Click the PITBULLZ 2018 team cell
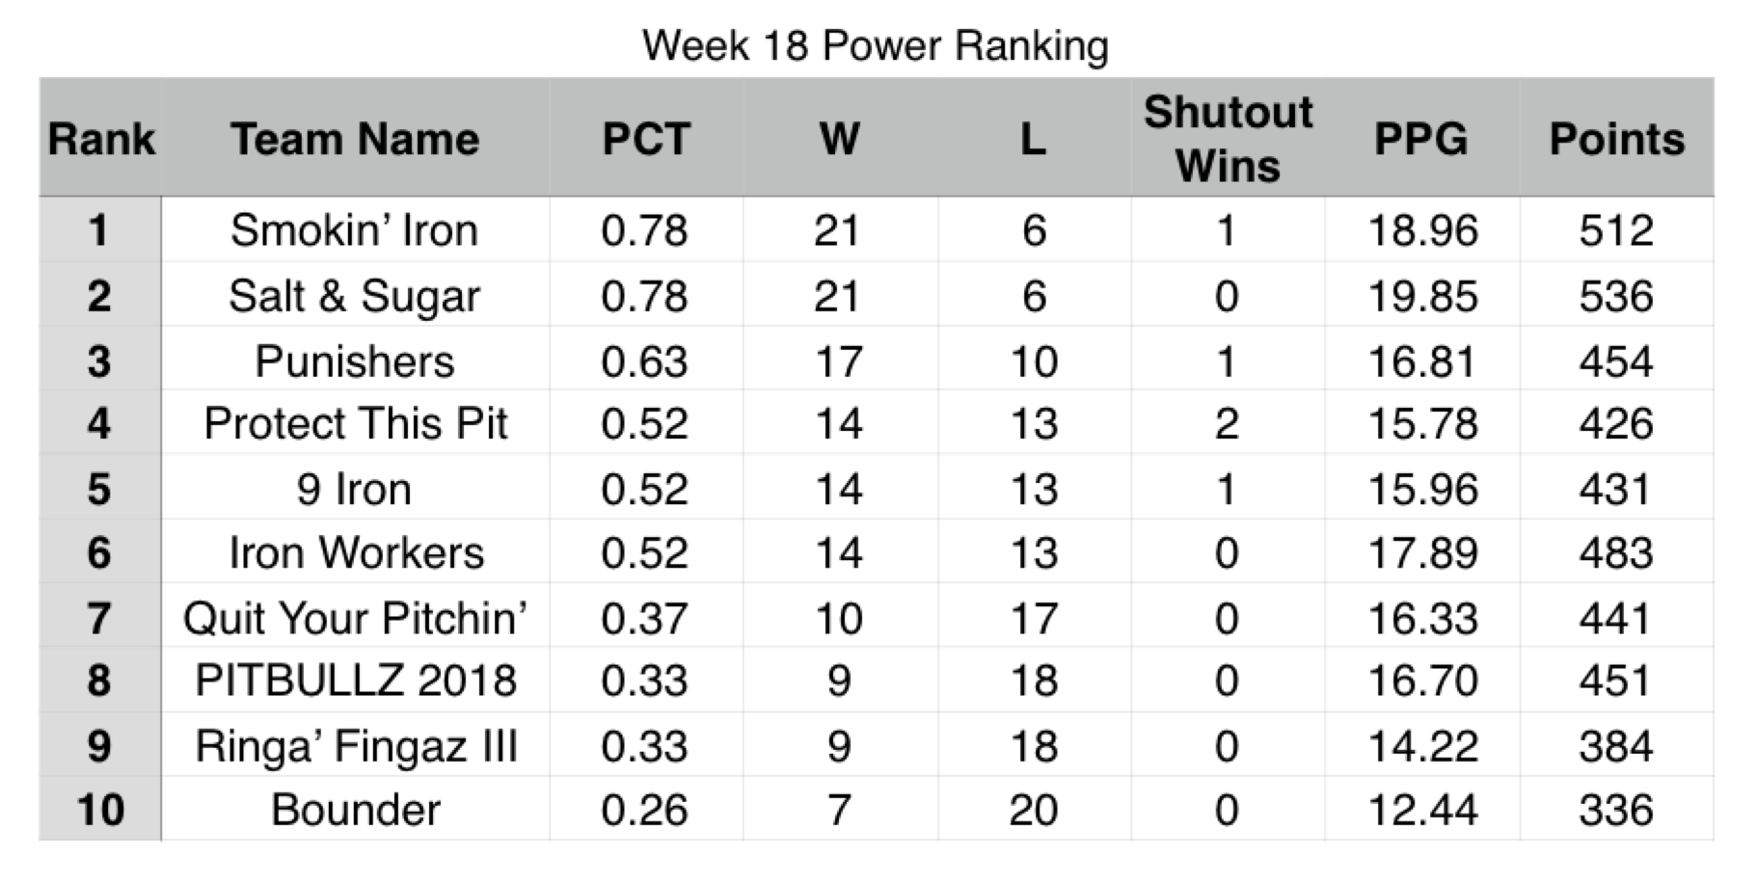Image resolution: width=1757 pixels, height=883 pixels. tap(355, 681)
